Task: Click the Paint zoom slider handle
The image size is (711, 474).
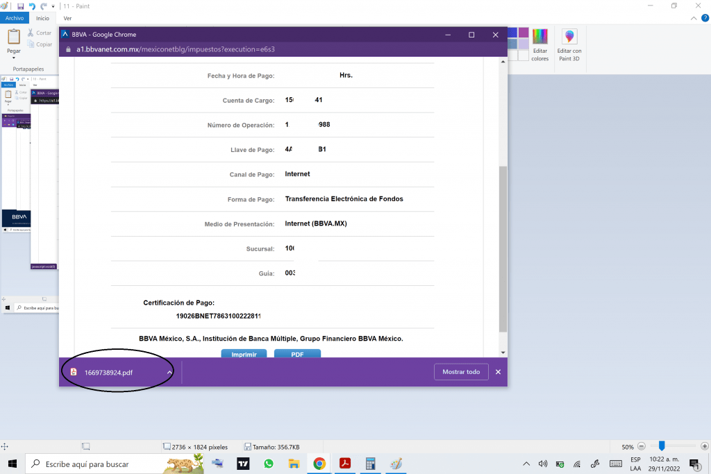Action: [x=662, y=446]
